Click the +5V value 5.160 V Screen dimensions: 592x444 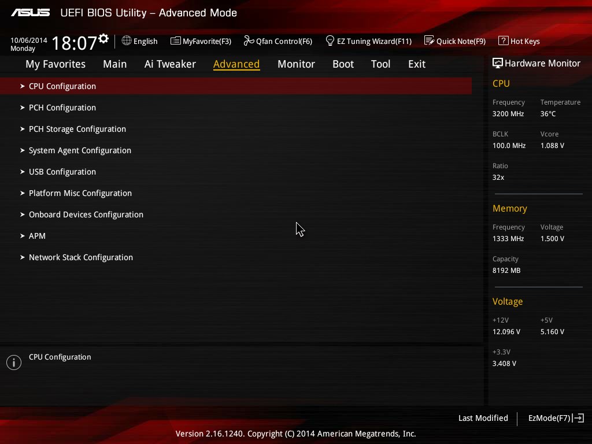[552, 331]
